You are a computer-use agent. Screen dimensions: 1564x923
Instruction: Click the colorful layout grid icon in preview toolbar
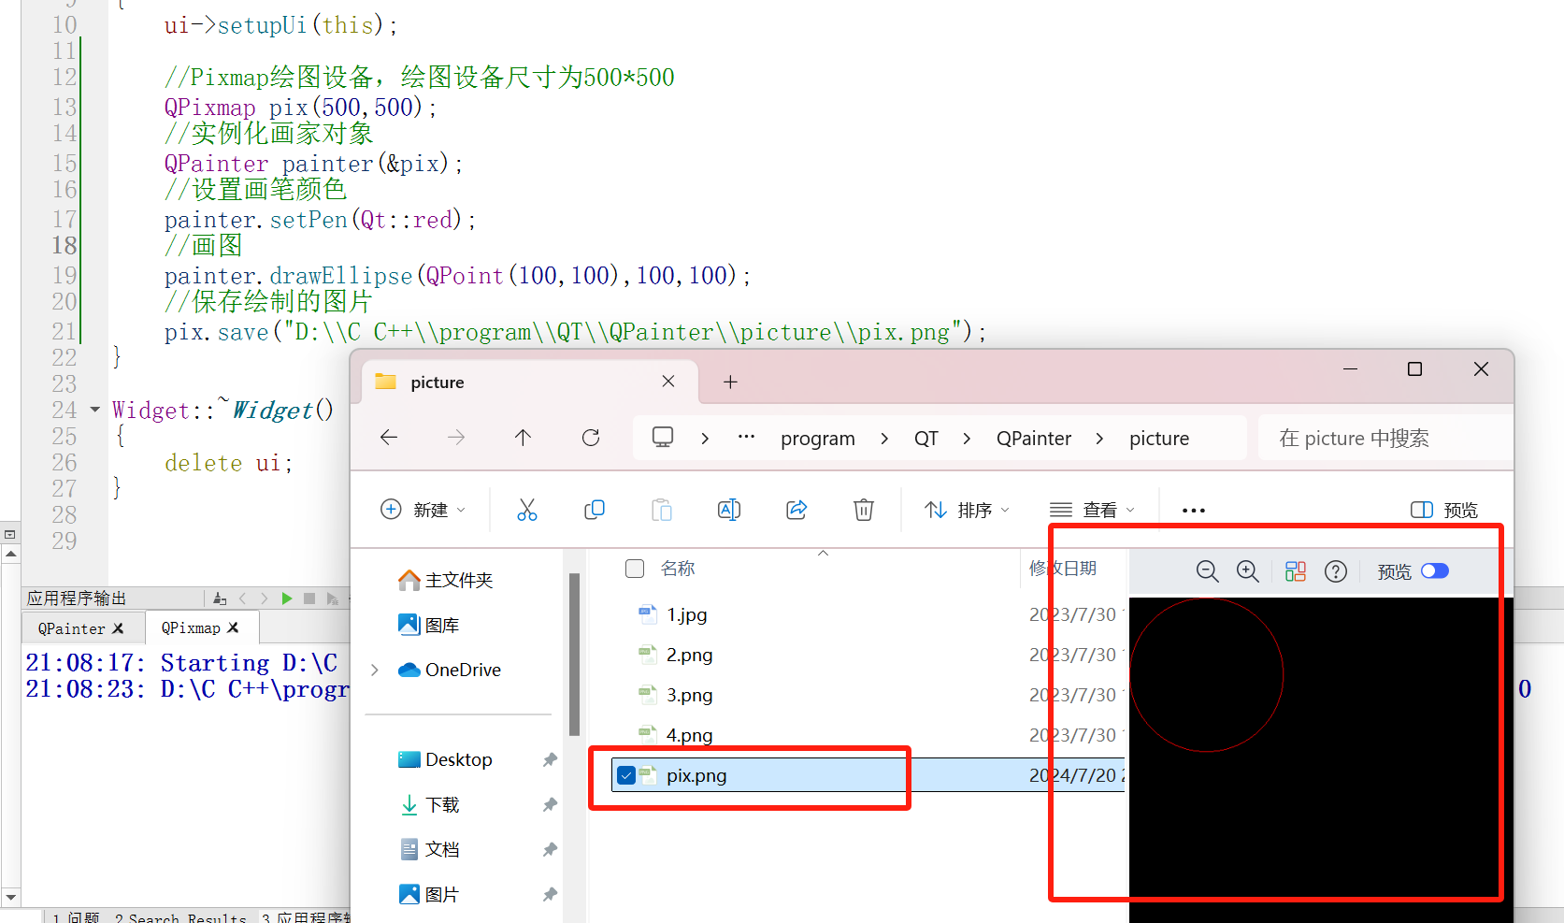[x=1296, y=571]
